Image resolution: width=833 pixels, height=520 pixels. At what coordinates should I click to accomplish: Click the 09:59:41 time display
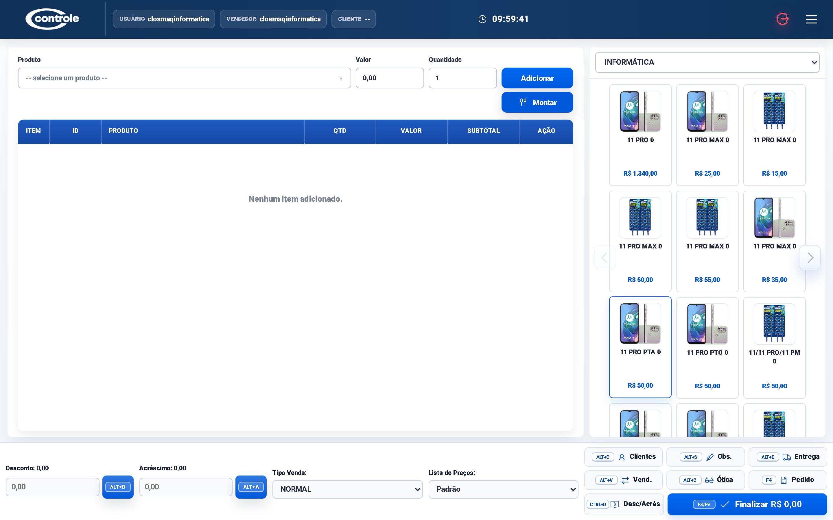(x=510, y=19)
